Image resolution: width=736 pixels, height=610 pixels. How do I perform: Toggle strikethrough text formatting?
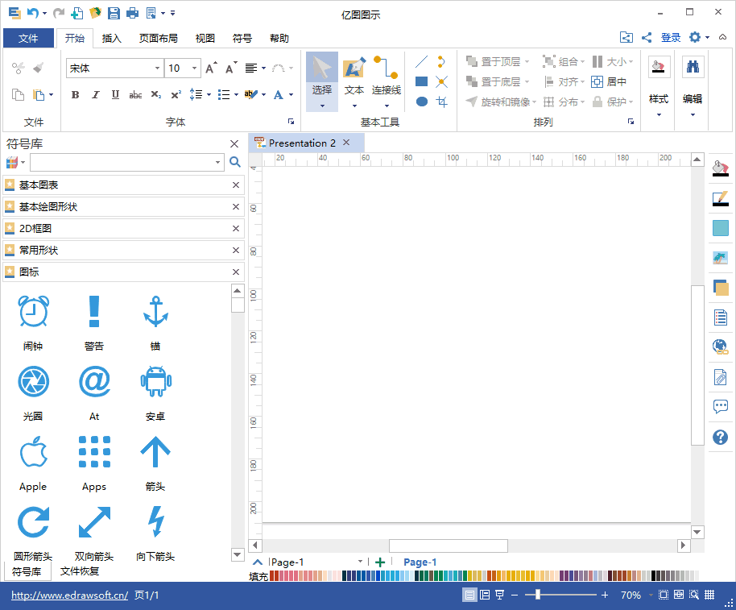[x=135, y=95]
